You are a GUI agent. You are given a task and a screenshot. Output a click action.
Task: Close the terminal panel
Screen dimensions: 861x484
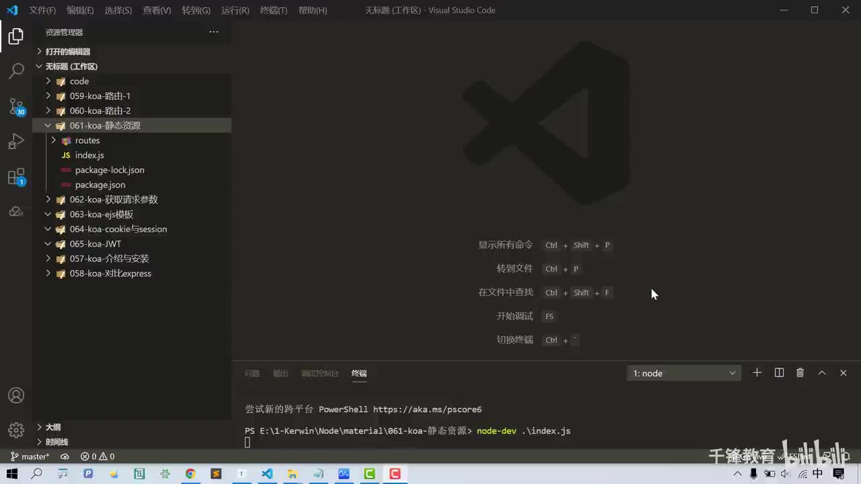[844, 373]
